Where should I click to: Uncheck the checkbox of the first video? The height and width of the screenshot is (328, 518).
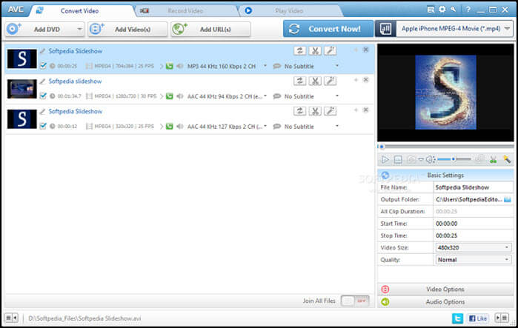(x=42, y=66)
